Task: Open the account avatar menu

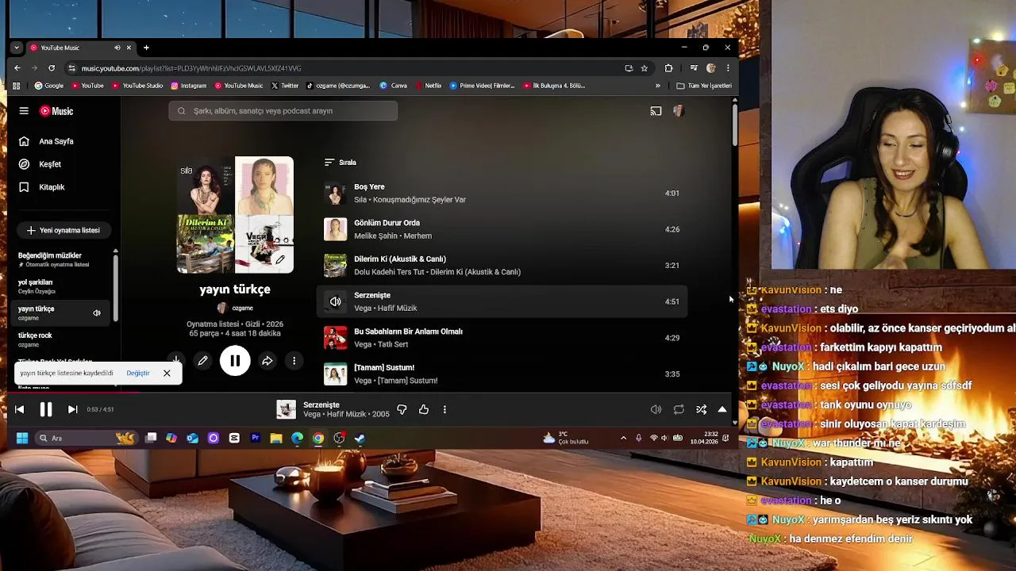Action: (x=678, y=111)
